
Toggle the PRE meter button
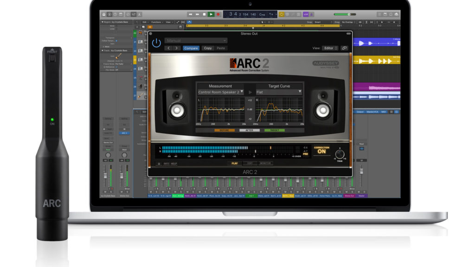point(305,154)
